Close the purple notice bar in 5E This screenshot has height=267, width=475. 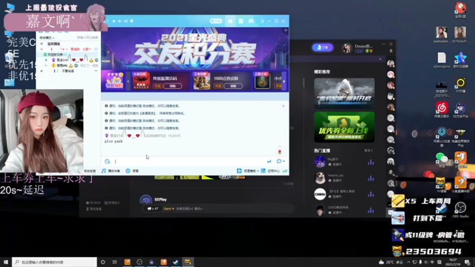381,59
